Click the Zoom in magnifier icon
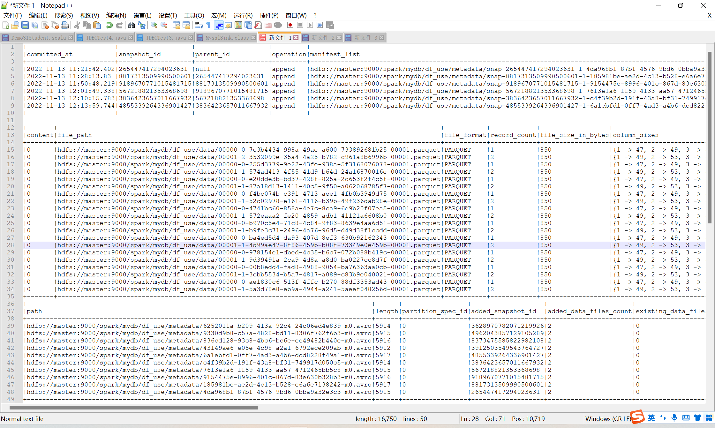The height and width of the screenshot is (428, 715). 154,25
